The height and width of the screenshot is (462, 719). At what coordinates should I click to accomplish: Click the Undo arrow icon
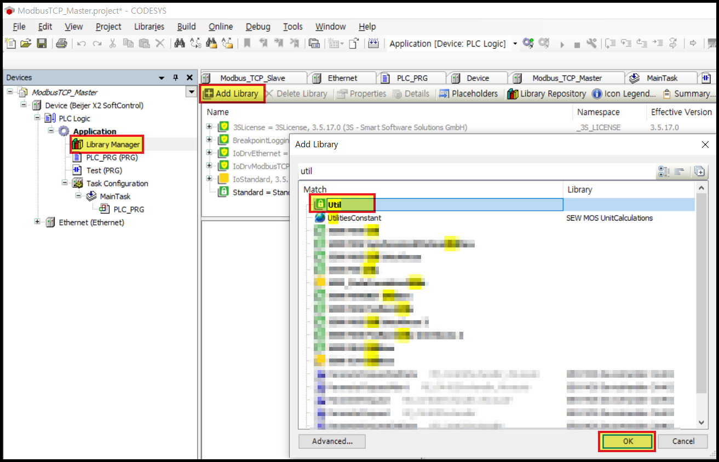[x=82, y=43]
